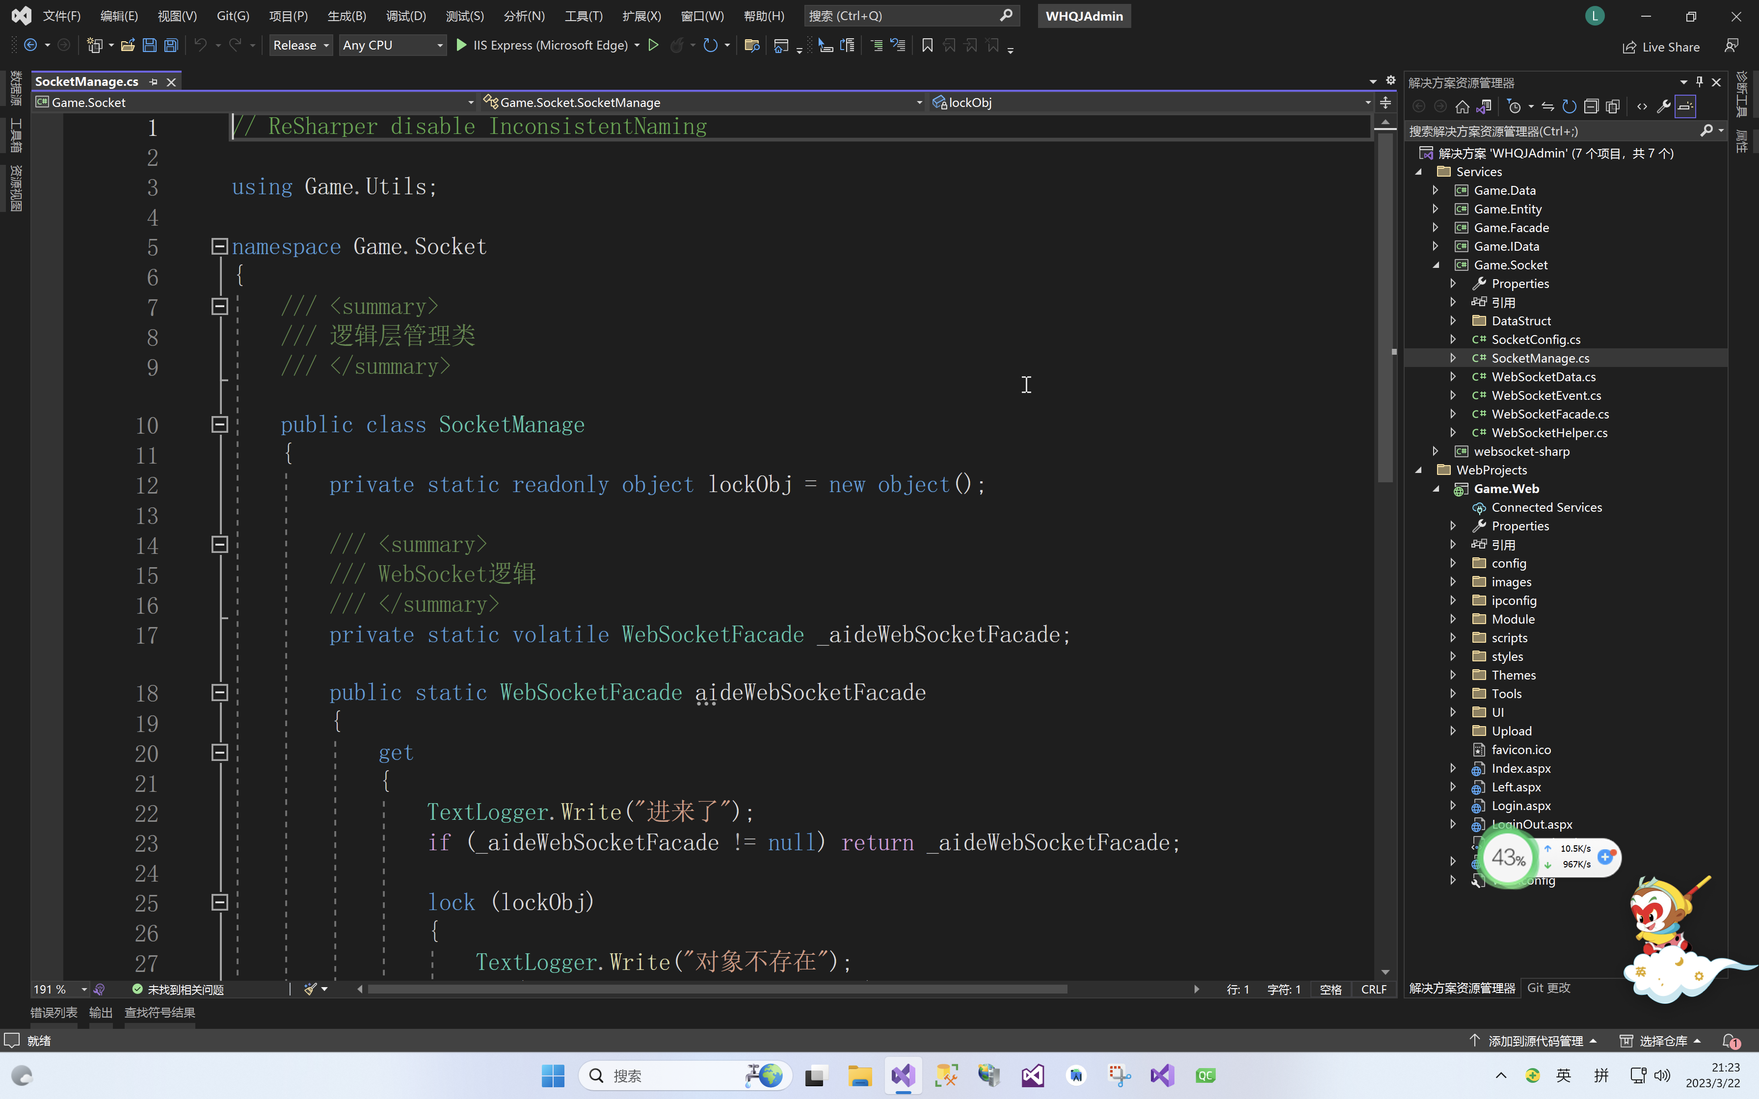Collapse the WebProjects solution folder
The height and width of the screenshot is (1099, 1759).
[x=1418, y=471]
